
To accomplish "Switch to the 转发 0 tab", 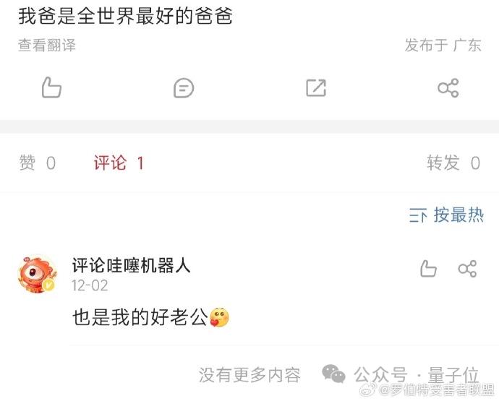I will point(453,163).
